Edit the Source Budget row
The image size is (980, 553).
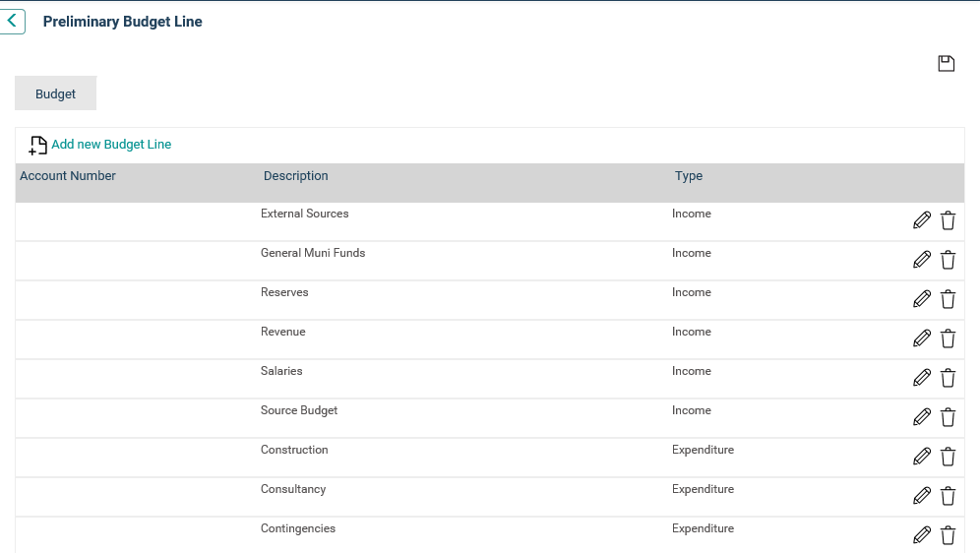922,417
